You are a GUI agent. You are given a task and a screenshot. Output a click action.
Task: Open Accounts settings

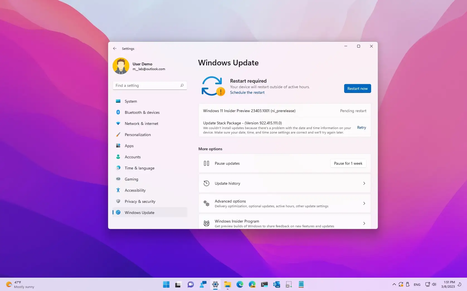tap(150, 157)
